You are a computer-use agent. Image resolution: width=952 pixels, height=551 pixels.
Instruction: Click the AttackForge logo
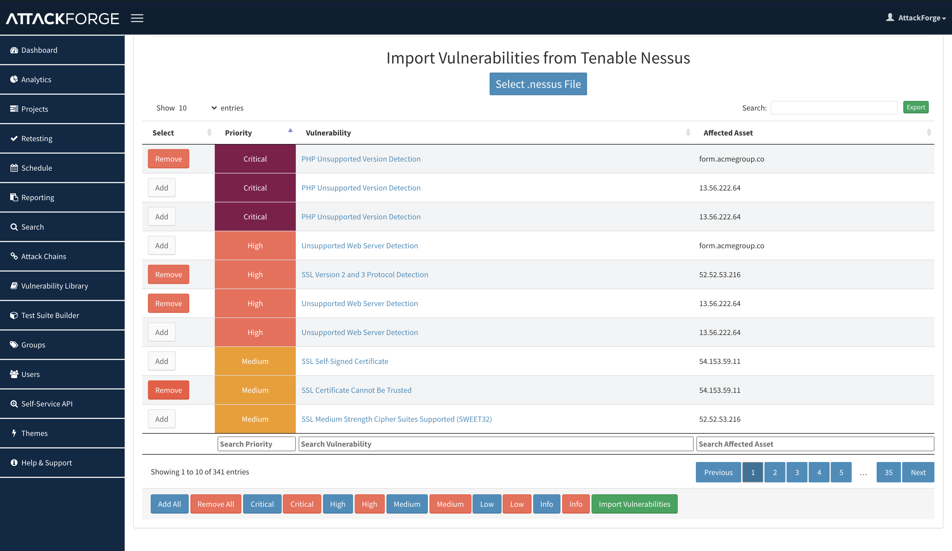pos(62,18)
